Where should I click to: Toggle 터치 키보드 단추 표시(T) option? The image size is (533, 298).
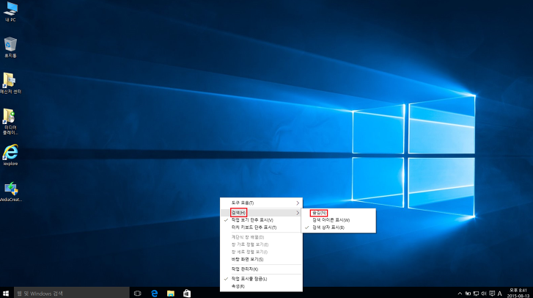tap(261, 228)
